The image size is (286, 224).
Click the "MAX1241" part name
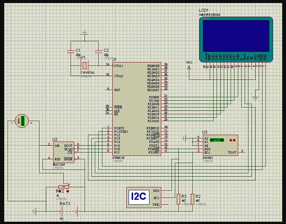pos(59,165)
